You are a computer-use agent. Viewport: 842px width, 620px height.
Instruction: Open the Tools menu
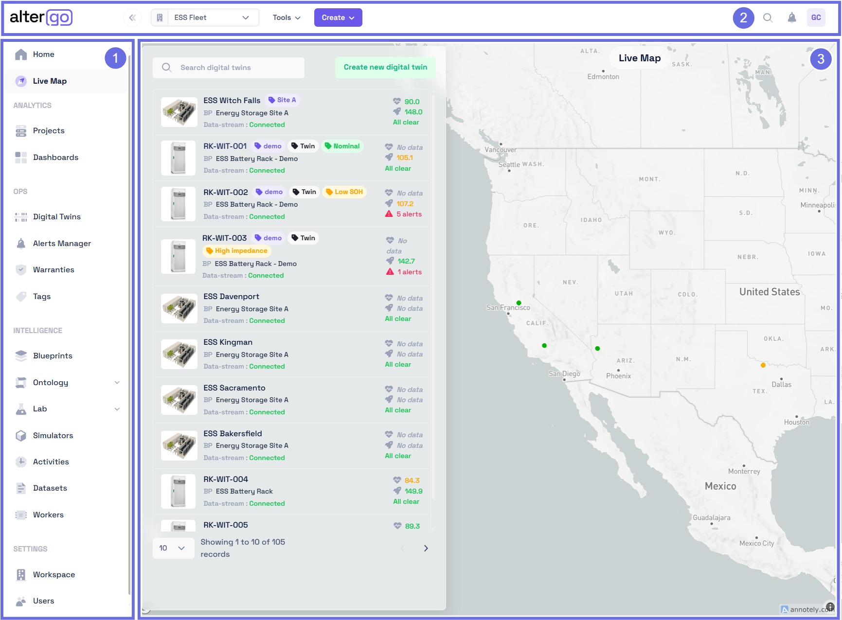[x=286, y=18]
